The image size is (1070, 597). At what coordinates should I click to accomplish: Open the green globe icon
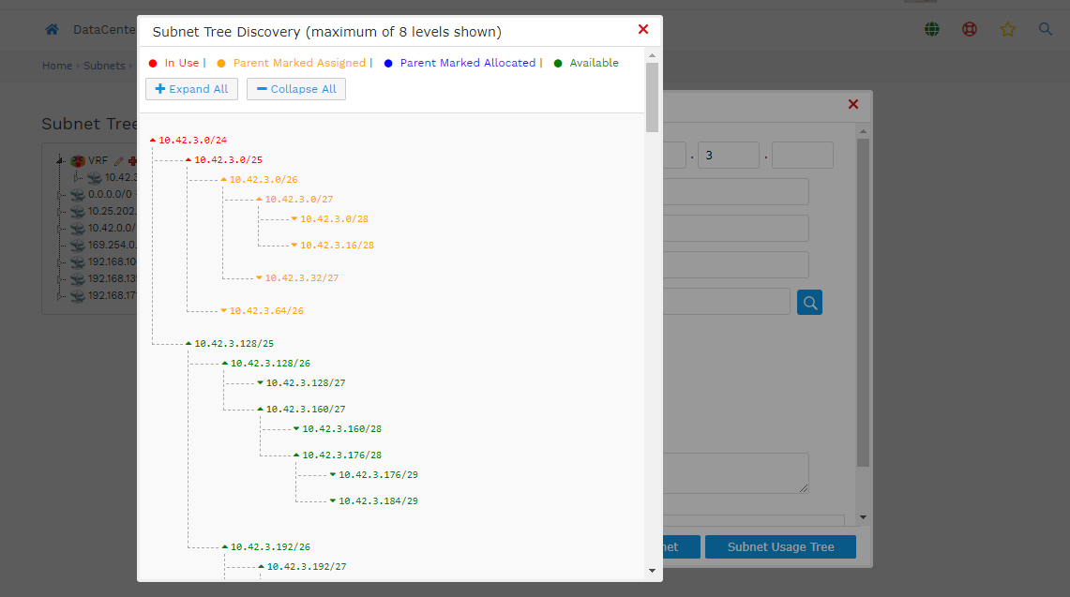(x=931, y=30)
